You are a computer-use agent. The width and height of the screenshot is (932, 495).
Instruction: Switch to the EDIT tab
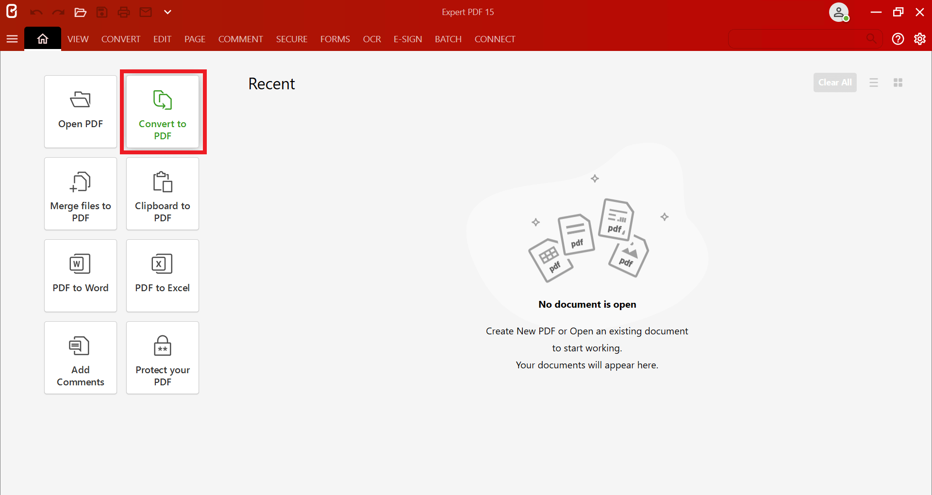pos(162,39)
